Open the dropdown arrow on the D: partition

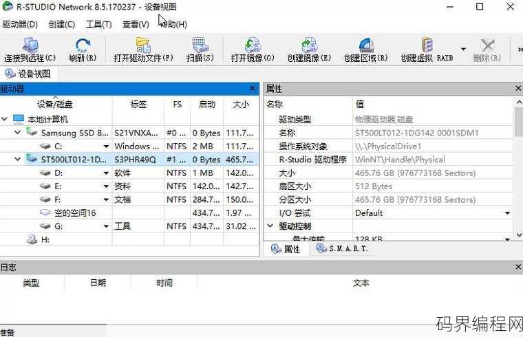[x=106, y=173]
